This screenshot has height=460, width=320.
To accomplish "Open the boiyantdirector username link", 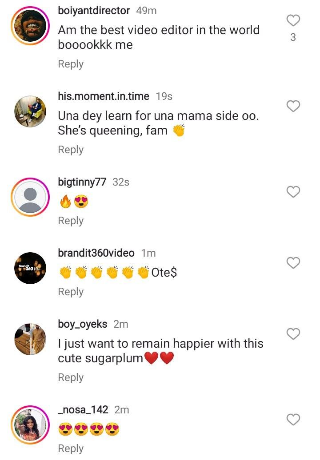I will tap(94, 11).
